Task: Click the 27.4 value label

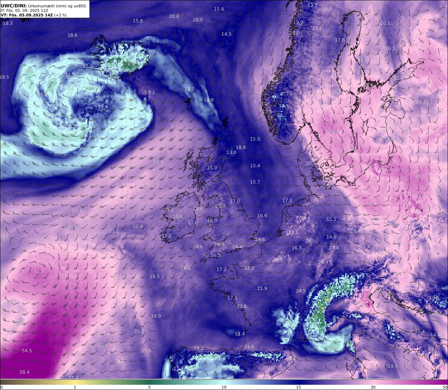Action: point(334,248)
